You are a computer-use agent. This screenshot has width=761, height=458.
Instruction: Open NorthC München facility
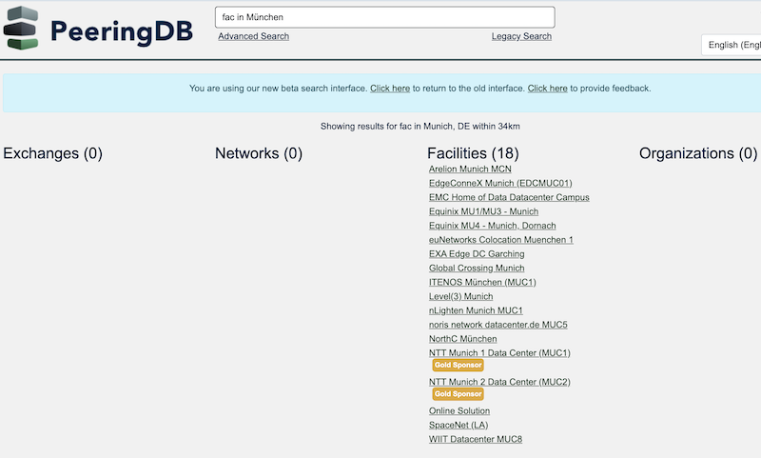(462, 339)
